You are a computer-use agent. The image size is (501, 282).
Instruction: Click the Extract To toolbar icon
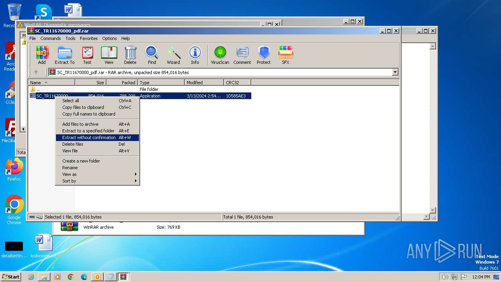coord(65,55)
